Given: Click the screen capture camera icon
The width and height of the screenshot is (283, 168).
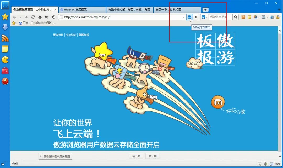Looking at the screenshot, I should point(264,17).
